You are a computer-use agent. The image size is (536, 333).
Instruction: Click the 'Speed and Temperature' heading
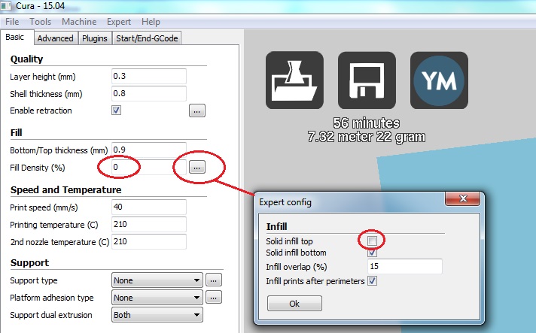point(66,189)
